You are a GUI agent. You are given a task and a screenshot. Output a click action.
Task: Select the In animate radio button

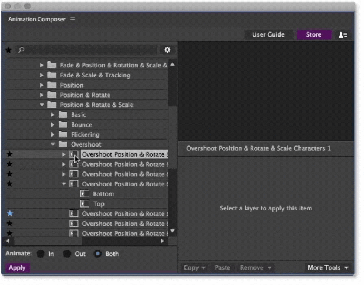(41, 254)
